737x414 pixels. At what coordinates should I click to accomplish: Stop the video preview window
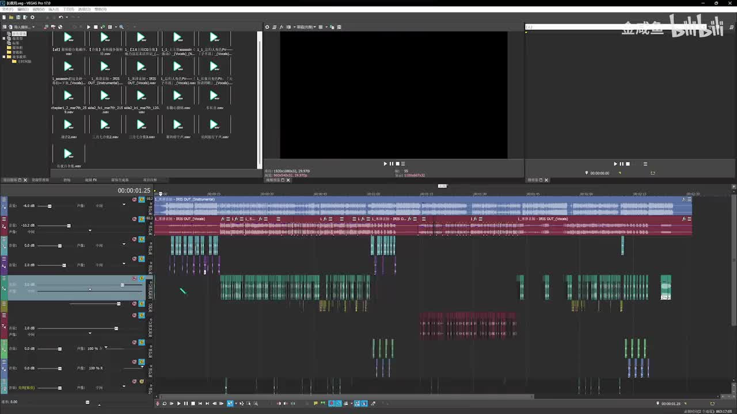[397, 164]
